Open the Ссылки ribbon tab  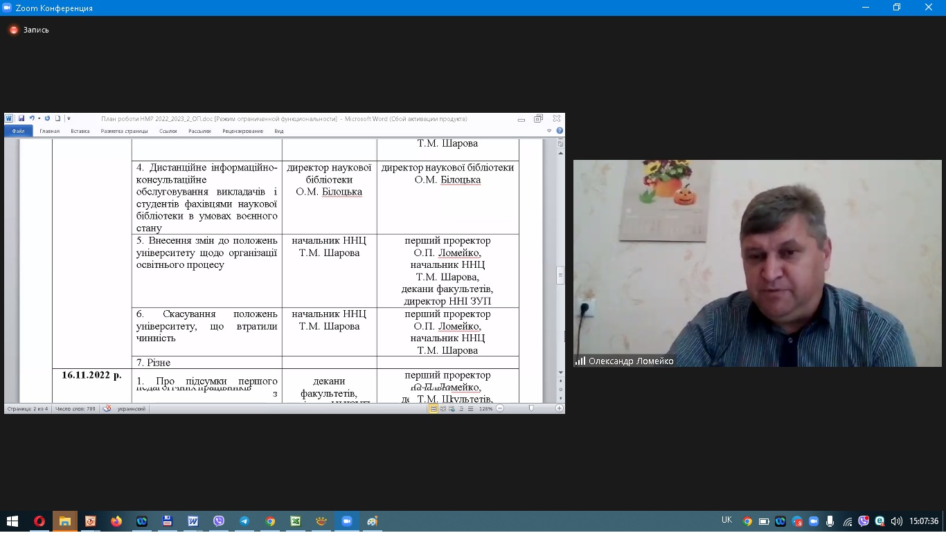pyautogui.click(x=168, y=131)
